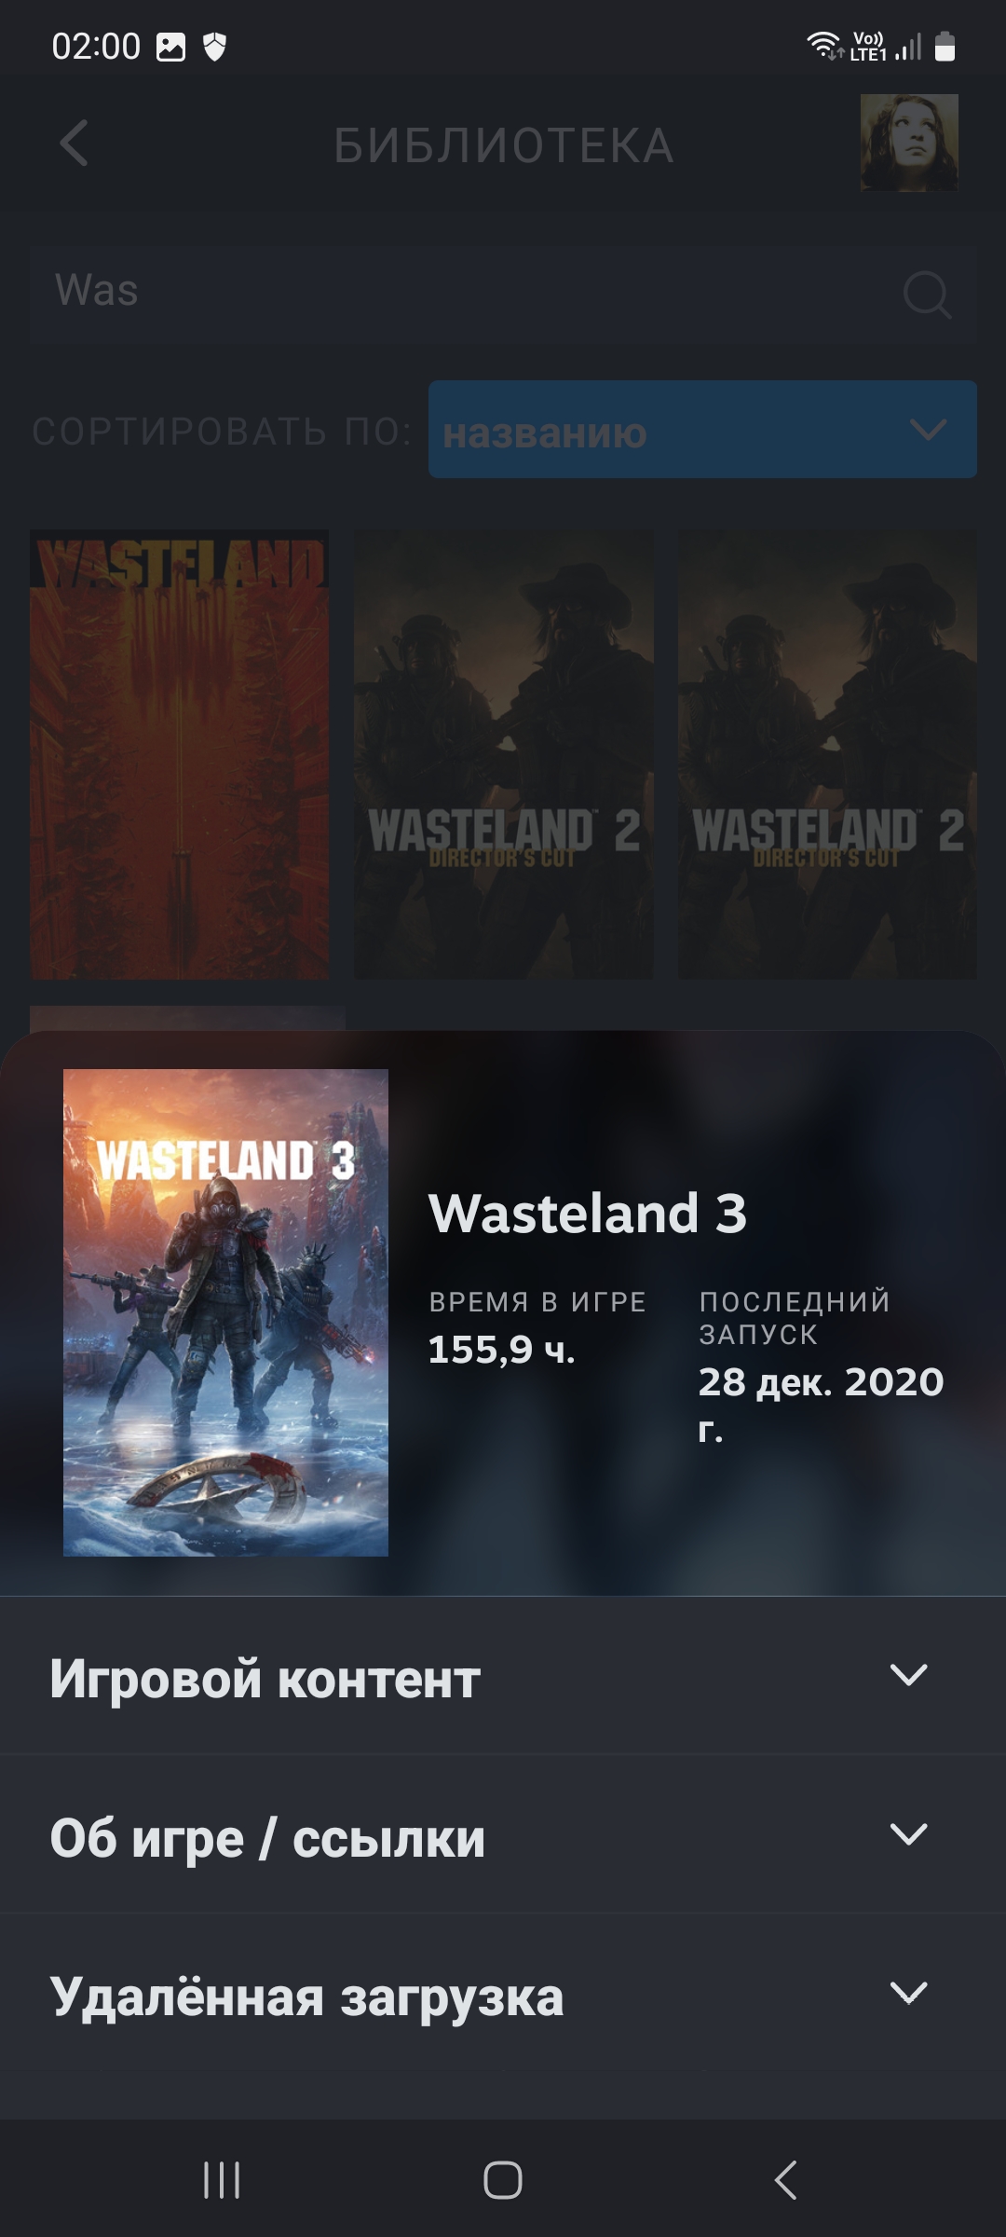Viewport: 1006px width, 2237px height.
Task: Open Android recent apps button
Action: point(222,2180)
